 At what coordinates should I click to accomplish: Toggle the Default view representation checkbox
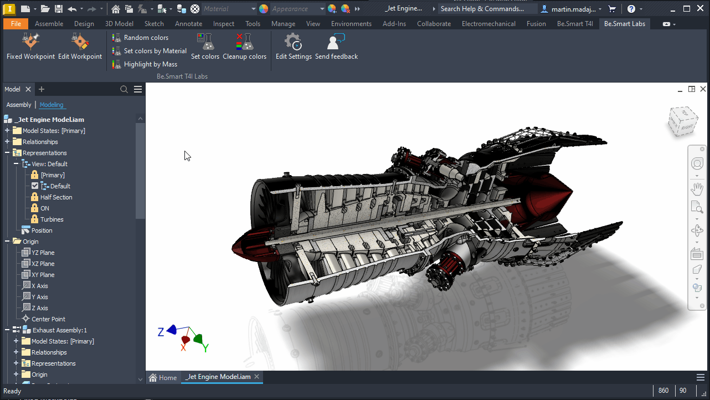coord(35,186)
